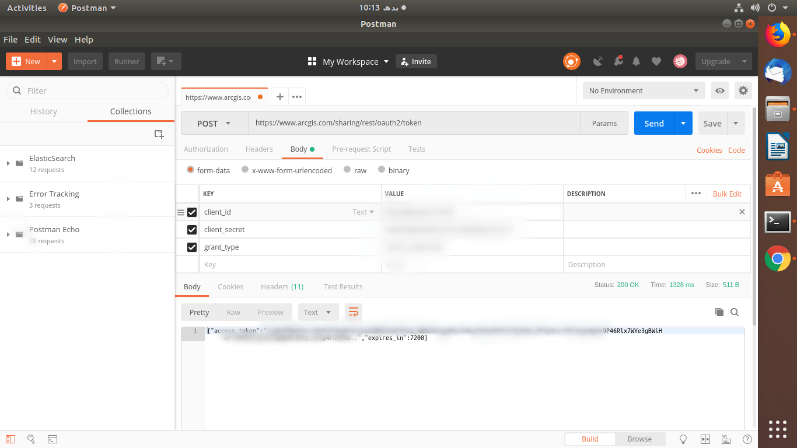Launch Google Chrome from the dock
The image size is (797, 448).
(778, 258)
